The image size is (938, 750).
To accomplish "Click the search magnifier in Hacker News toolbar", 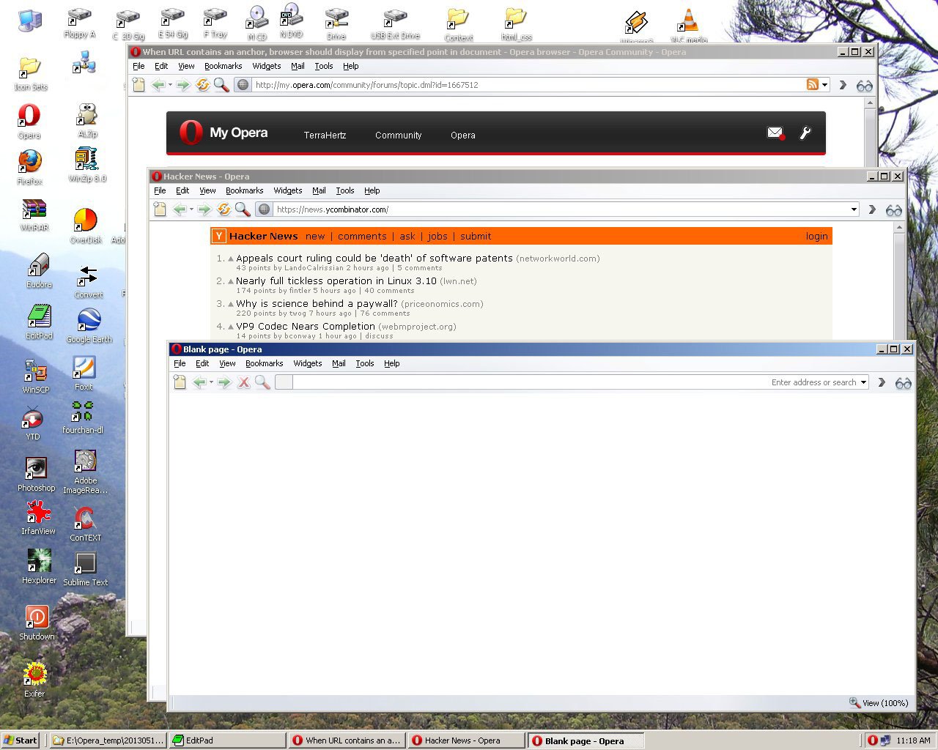I will 243,209.
